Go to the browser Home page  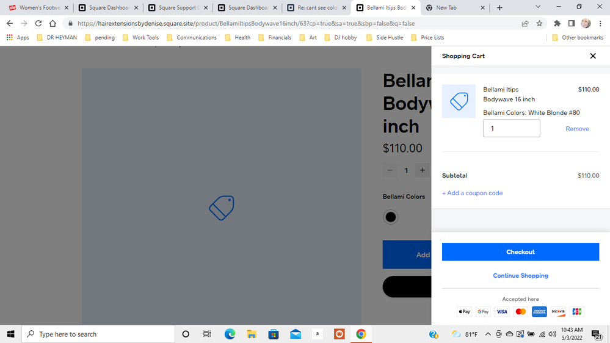tap(53, 23)
